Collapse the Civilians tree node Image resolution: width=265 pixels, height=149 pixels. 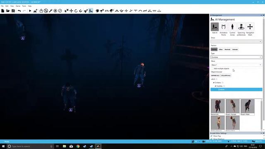click(214, 83)
